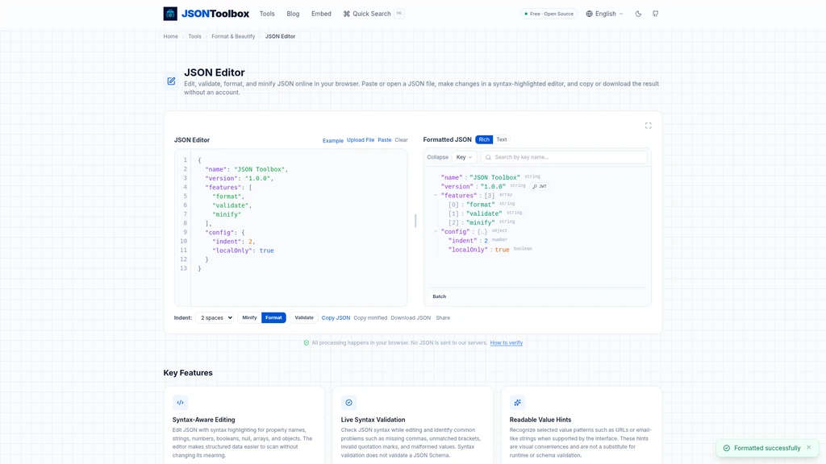Open the Blog page from the header
Screen dimensions: 826x464
[293, 14]
